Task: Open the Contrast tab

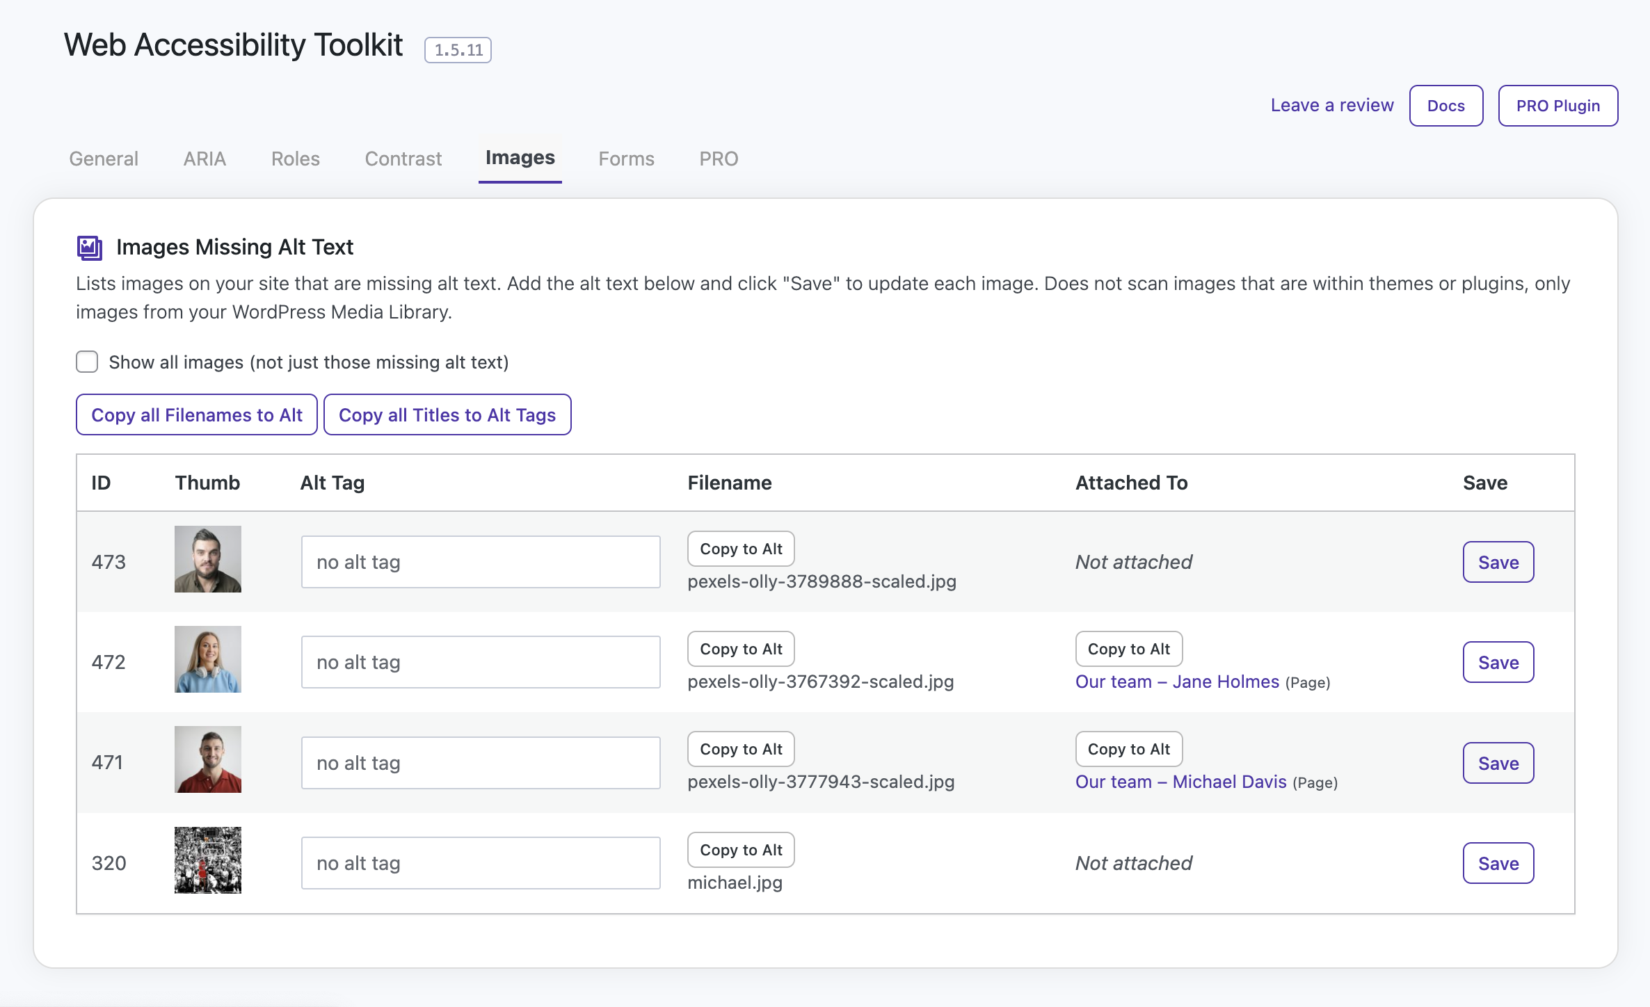Action: coord(403,159)
